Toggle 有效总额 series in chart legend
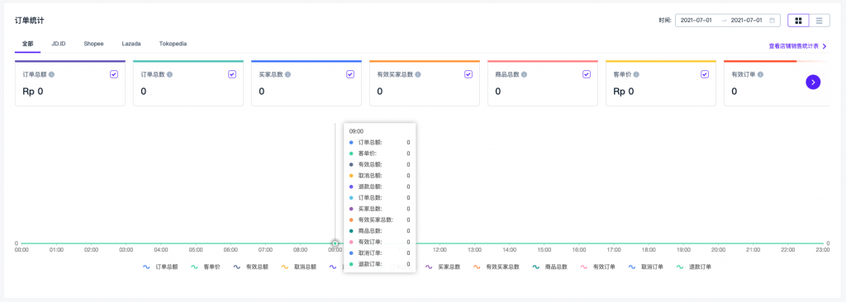Viewport: 846px width, 302px height. click(x=250, y=267)
